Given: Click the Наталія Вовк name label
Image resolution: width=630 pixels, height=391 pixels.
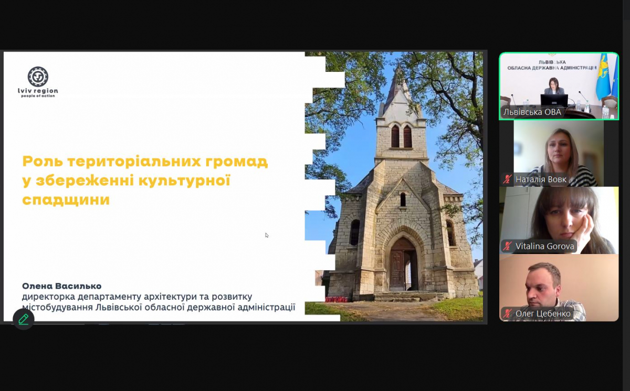Looking at the screenshot, I should (541, 179).
